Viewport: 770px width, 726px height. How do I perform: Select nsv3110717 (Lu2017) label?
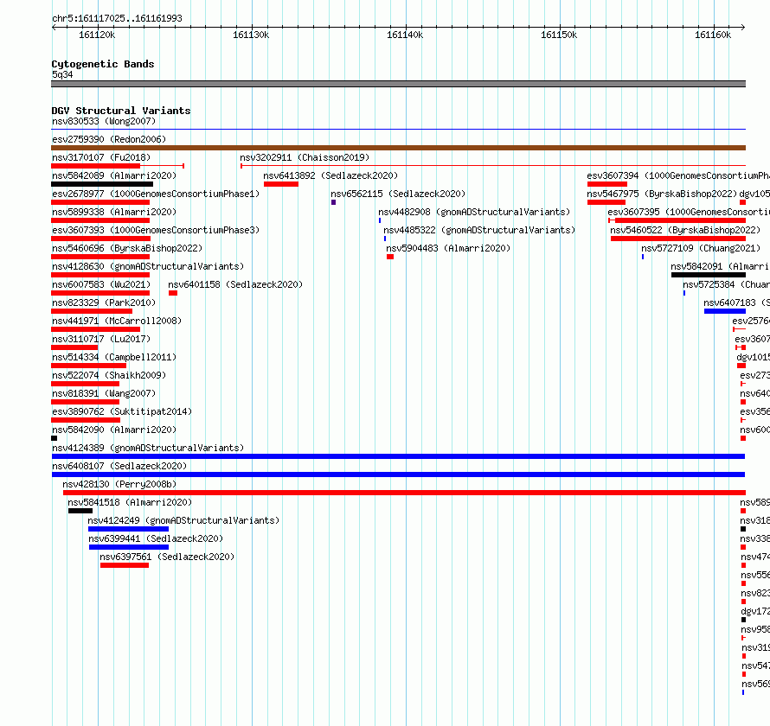[101, 339]
